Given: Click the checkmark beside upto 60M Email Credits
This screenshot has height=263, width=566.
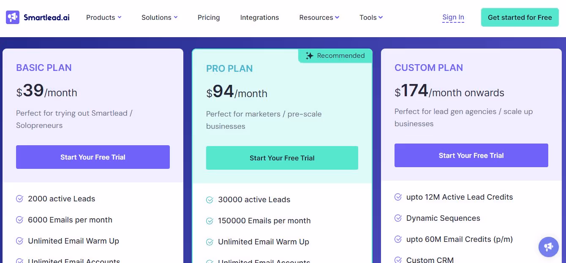Looking at the screenshot, I should (397, 239).
